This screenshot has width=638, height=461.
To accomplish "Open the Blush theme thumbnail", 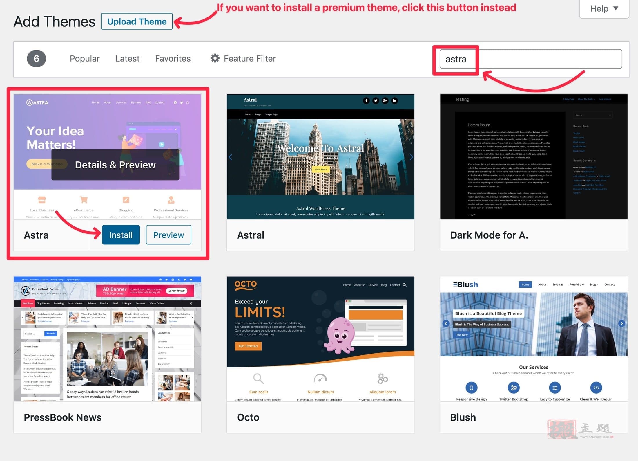I will pos(534,339).
